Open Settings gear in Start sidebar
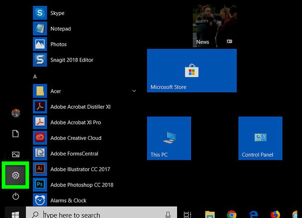 point(15,175)
